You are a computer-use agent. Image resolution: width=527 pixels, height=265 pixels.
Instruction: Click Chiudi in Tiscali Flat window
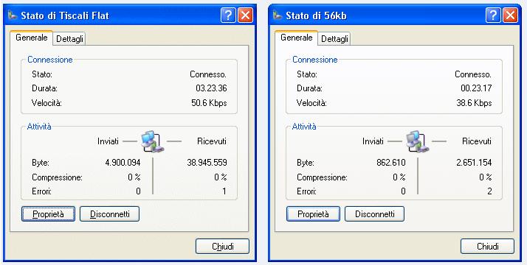tap(222, 247)
